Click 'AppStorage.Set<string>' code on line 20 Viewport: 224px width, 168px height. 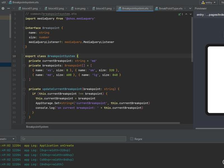(x=54, y=103)
